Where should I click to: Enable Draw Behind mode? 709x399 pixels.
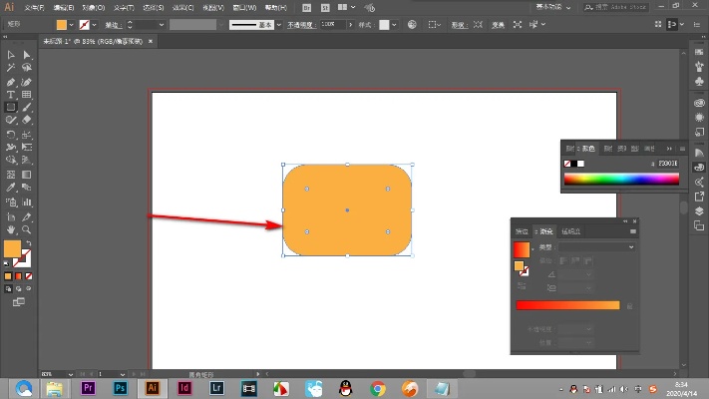click(x=19, y=288)
